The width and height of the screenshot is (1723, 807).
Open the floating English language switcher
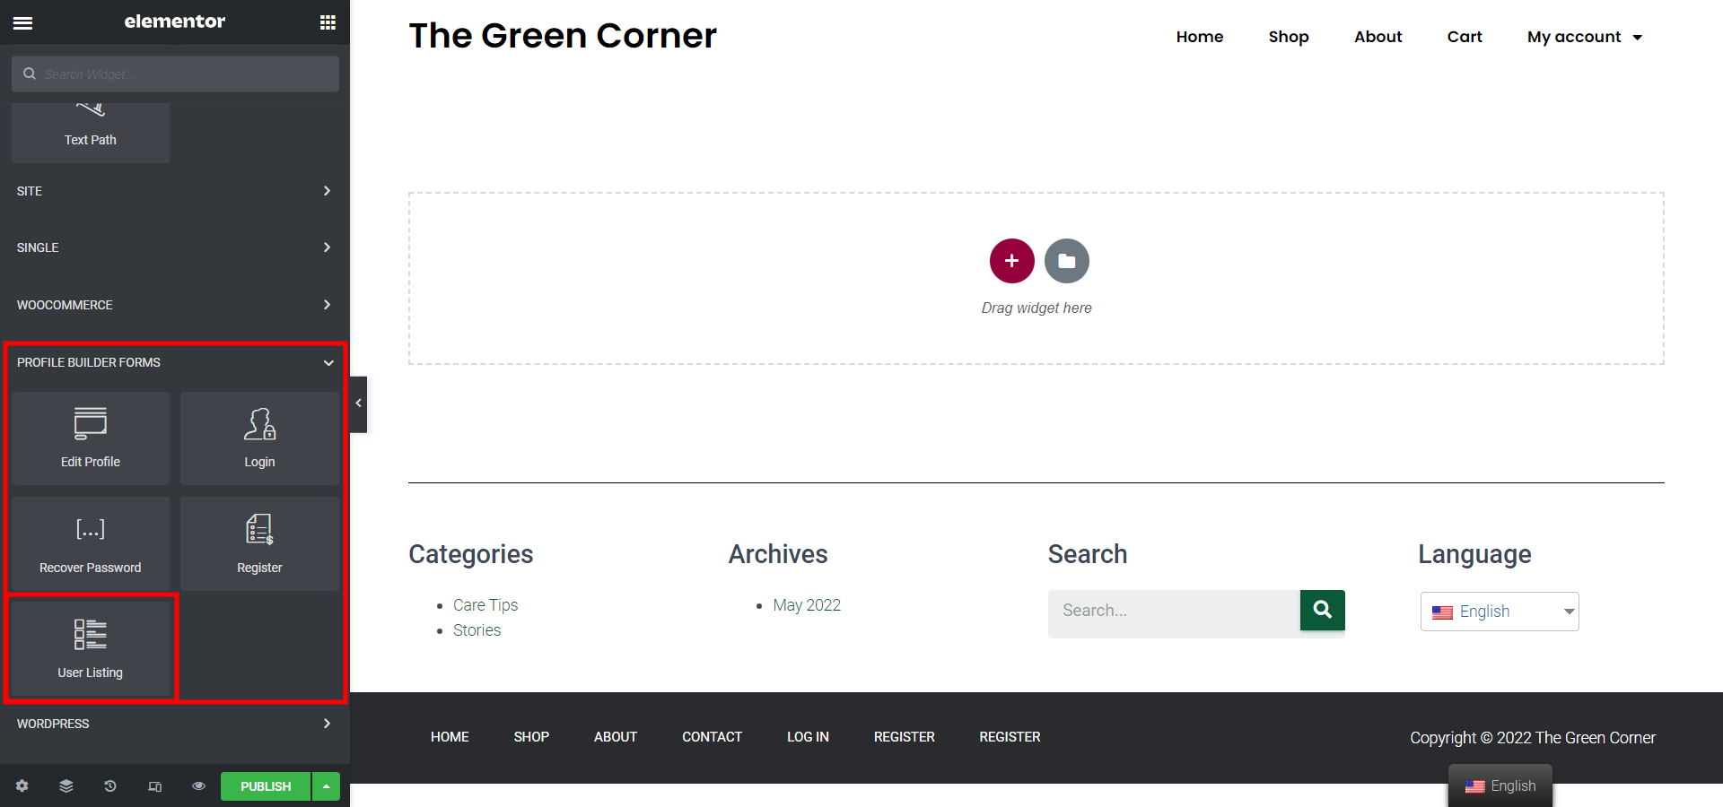(x=1500, y=786)
